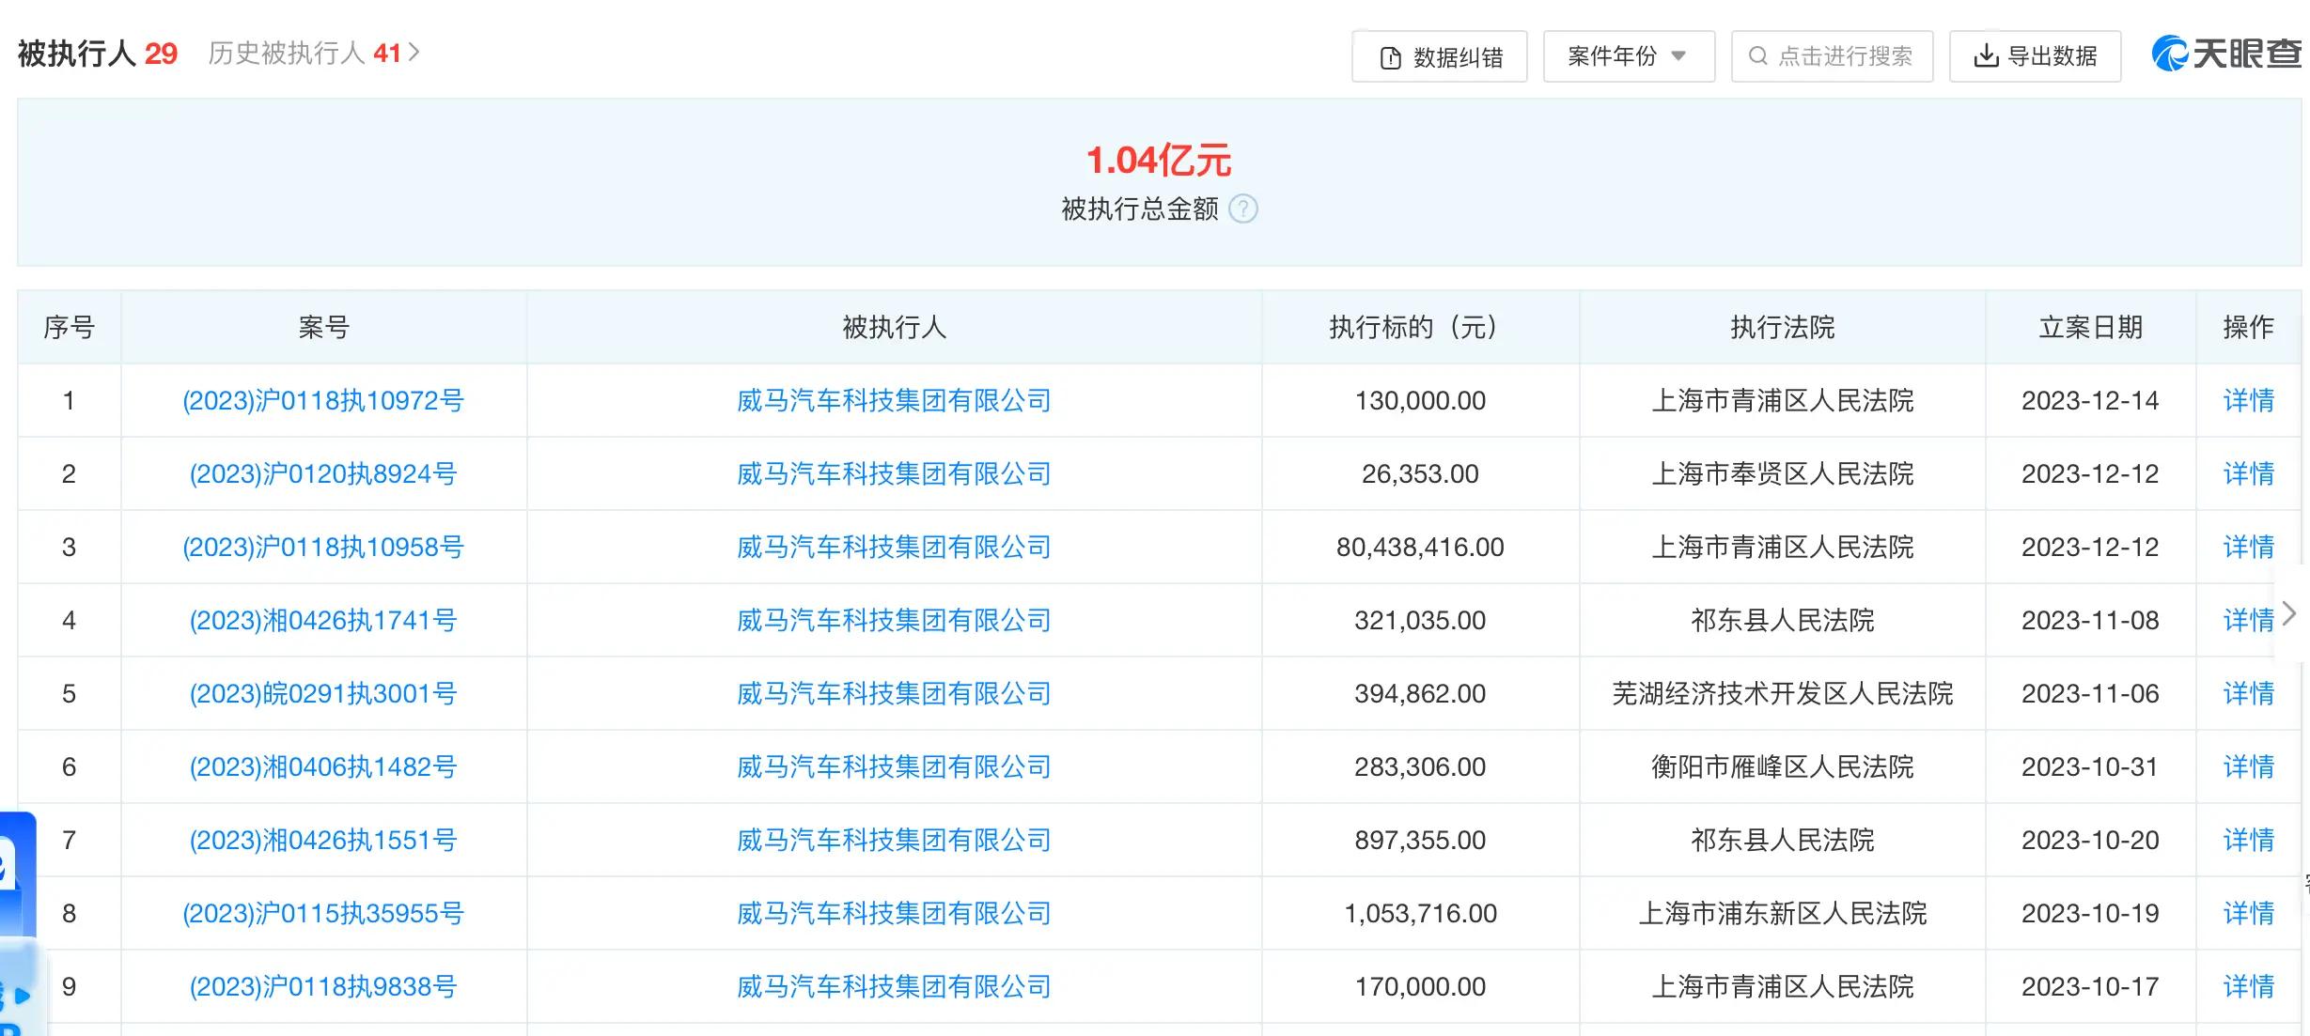Viewport: 2310px width, 1036px height.
Task: Click the date 2023-10-31
Action: [x=2090, y=767]
